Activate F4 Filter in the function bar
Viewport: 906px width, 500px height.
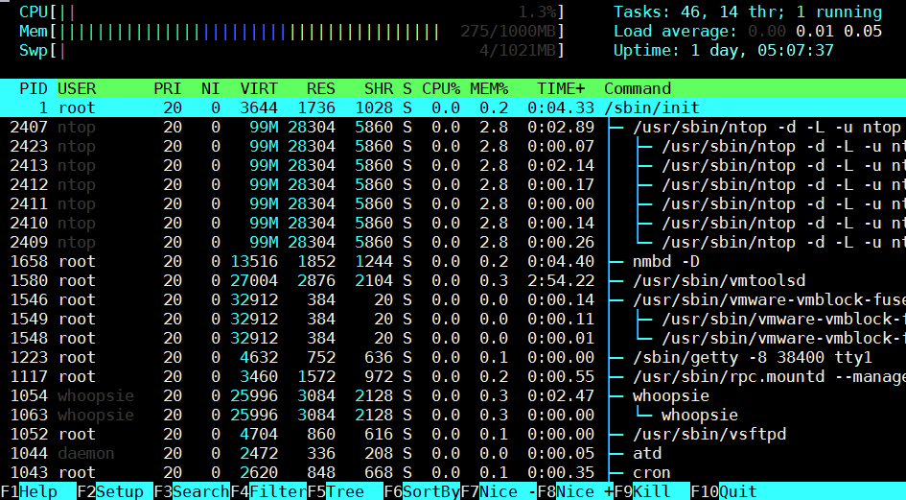pos(268,491)
